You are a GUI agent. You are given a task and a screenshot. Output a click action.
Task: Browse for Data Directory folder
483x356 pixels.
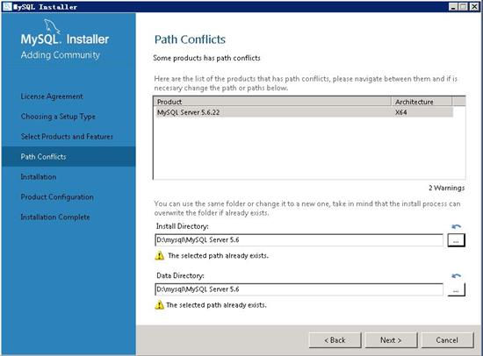[456, 289]
